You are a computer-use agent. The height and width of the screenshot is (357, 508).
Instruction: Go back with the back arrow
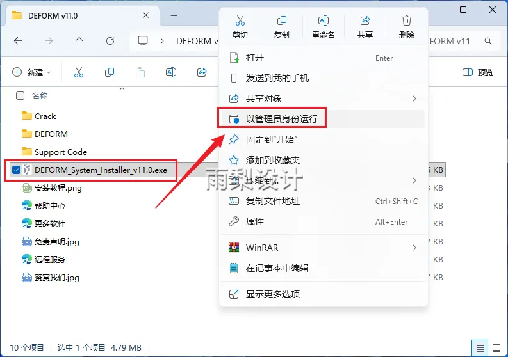pos(18,41)
